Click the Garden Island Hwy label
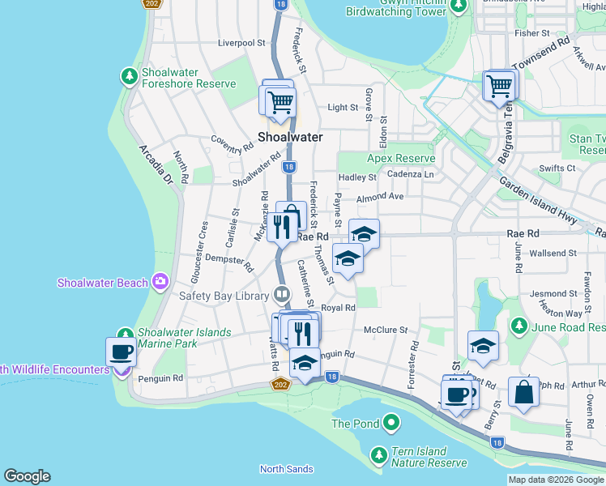Image resolution: width=606 pixels, height=486 pixels. pyautogui.click(x=538, y=200)
